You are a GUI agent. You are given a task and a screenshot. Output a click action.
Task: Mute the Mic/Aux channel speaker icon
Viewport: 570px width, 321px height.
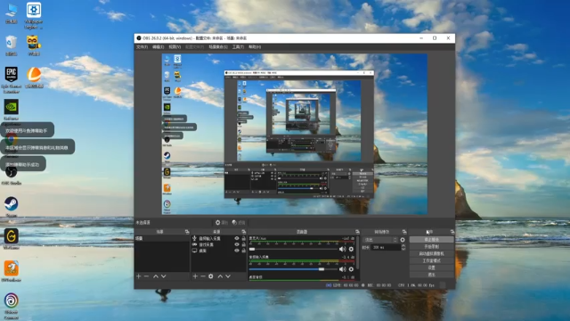point(342,250)
